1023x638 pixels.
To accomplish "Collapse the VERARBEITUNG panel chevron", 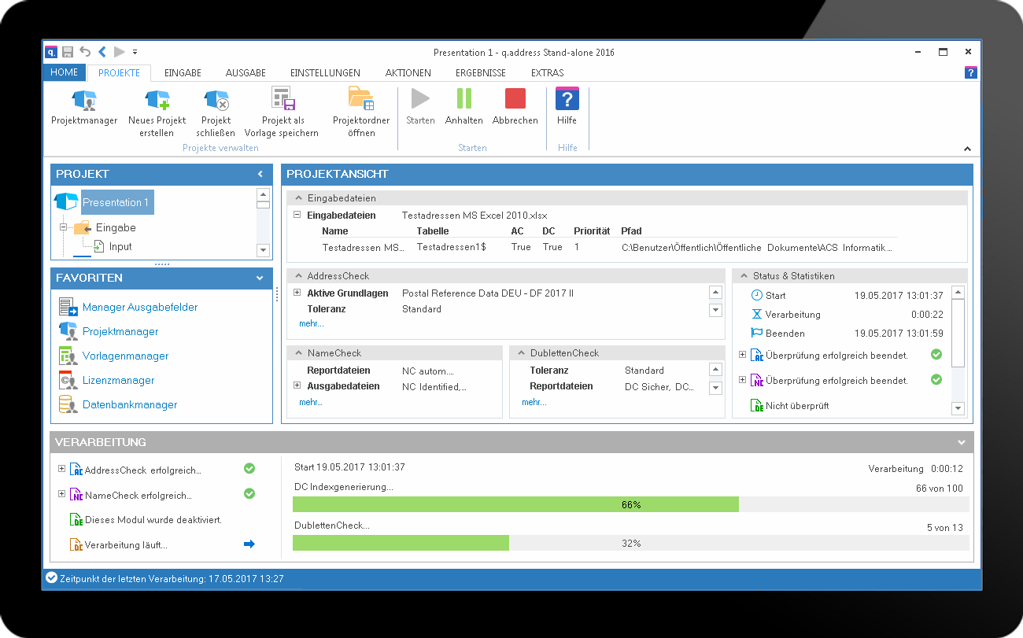I will (x=962, y=442).
